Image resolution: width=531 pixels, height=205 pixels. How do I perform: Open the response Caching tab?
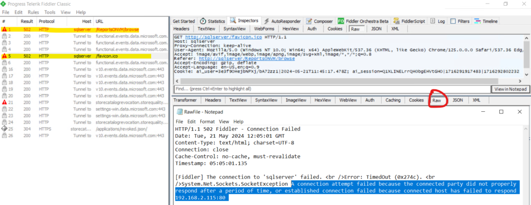point(393,100)
